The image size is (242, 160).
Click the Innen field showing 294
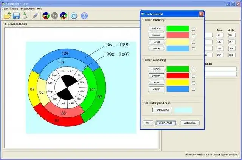[220, 55]
